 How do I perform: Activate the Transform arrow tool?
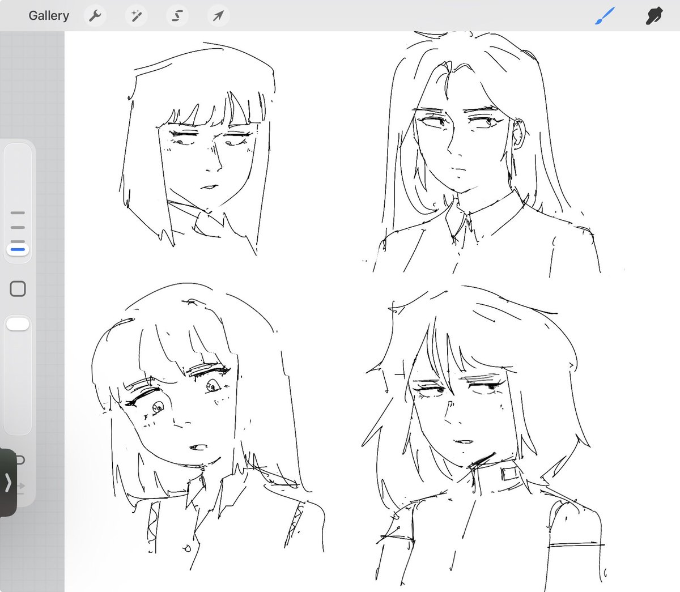218,16
